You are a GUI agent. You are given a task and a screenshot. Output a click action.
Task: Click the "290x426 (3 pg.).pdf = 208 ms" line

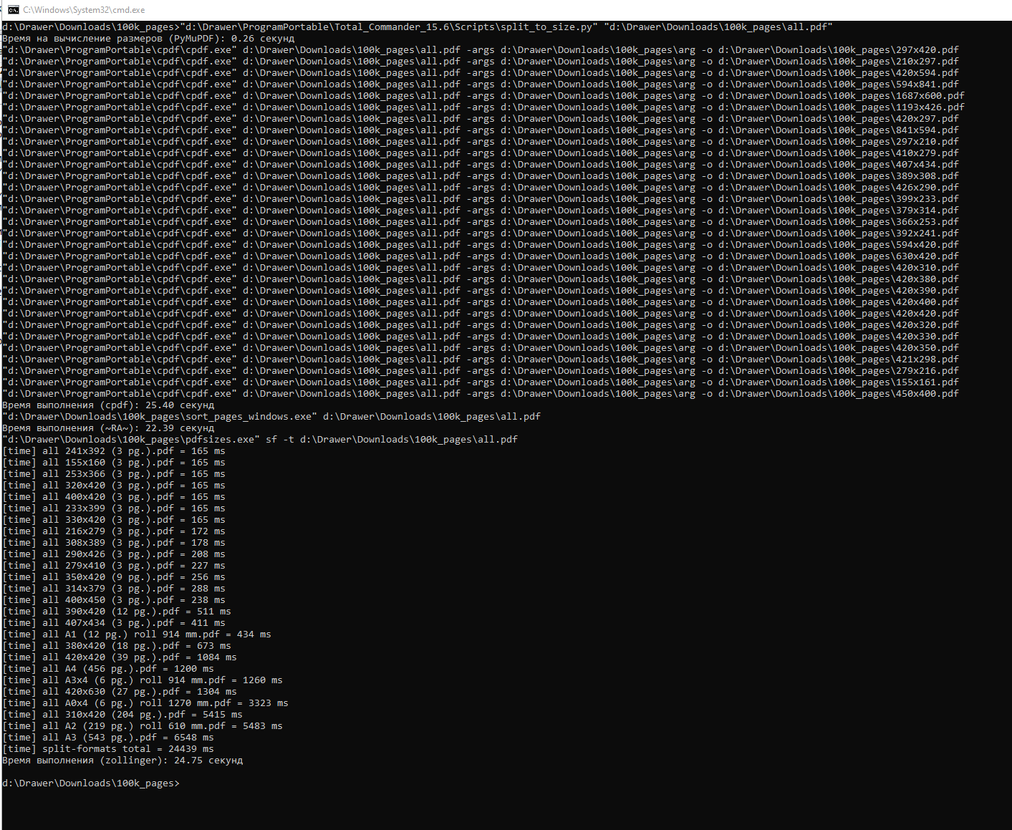pos(114,554)
